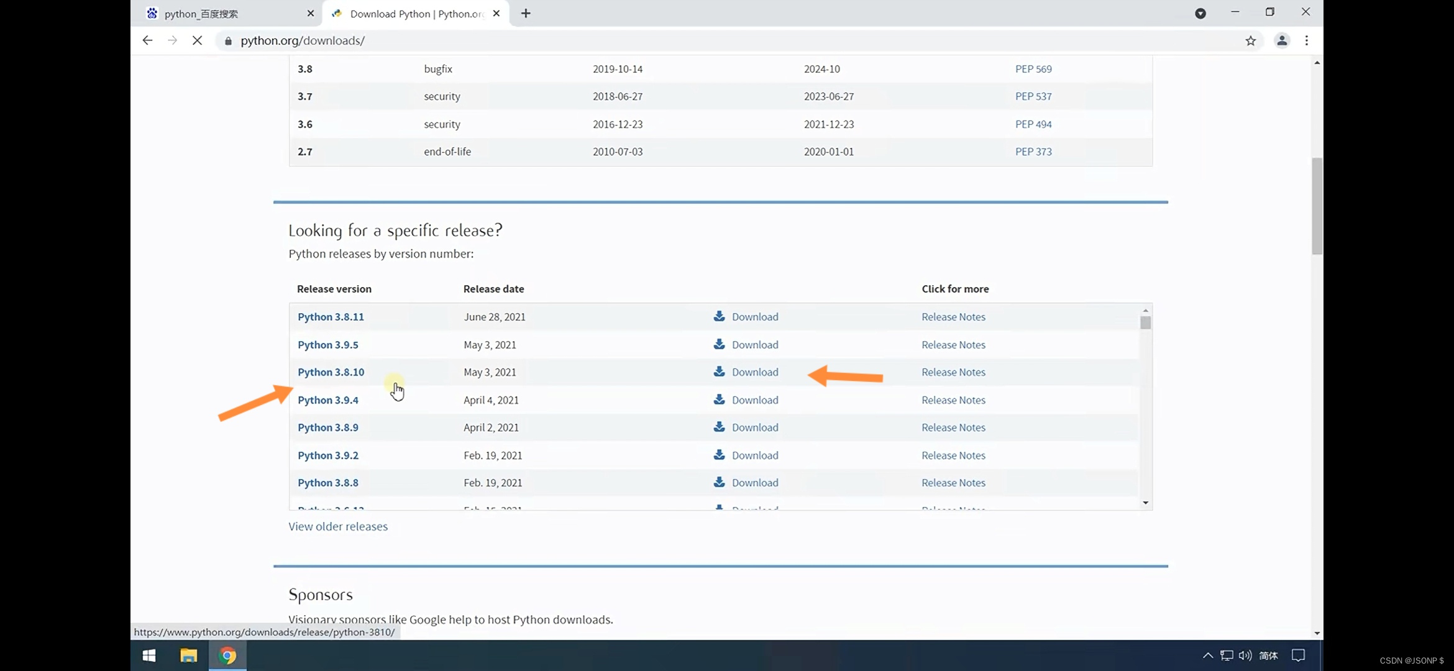
Task: Click the tab search dropdown circle icon
Action: 1200,14
